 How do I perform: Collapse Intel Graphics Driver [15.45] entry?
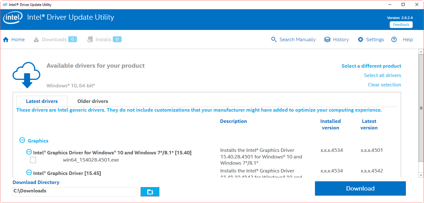[29, 172]
